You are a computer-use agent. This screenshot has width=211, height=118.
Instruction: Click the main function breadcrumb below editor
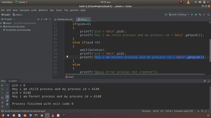coord(70,77)
